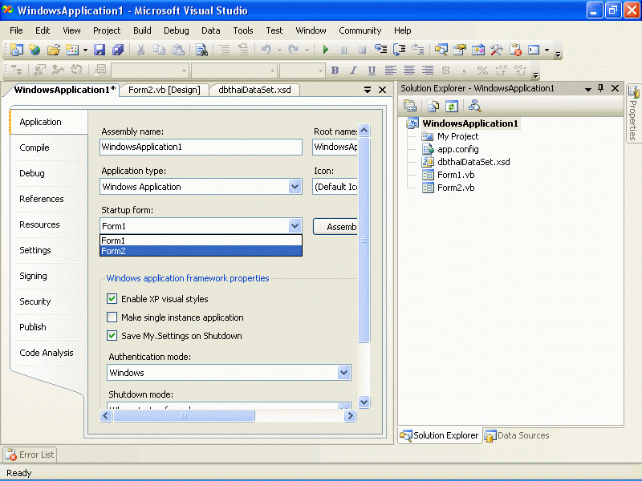642x481 pixels.
Task: Click Show All Files in Solution Explorer
Action: (x=433, y=106)
